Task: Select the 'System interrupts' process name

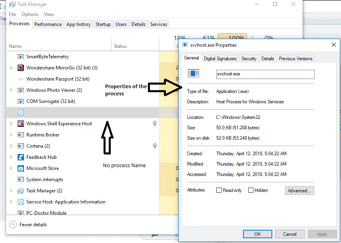Action: [45, 180]
